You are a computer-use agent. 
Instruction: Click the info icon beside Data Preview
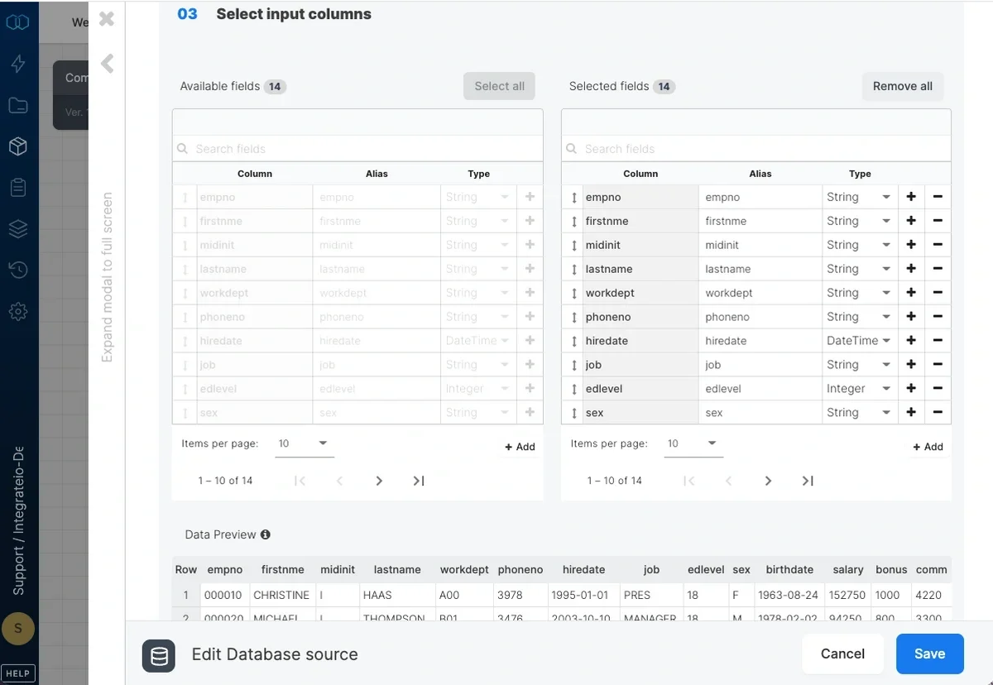(264, 534)
